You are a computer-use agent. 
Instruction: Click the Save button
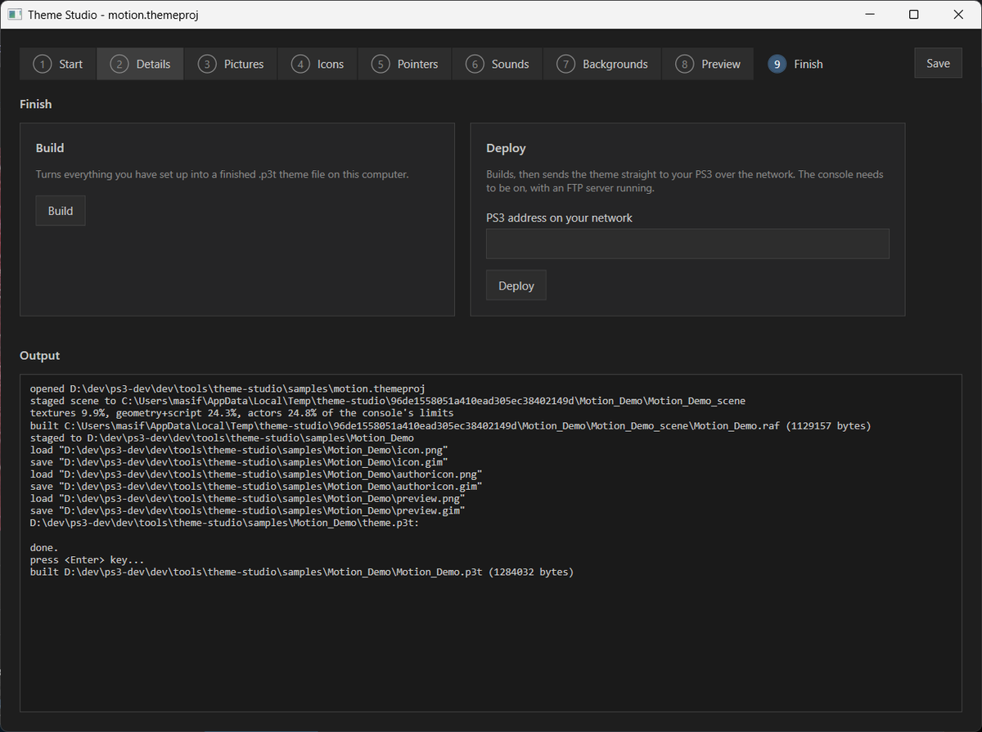pos(938,63)
